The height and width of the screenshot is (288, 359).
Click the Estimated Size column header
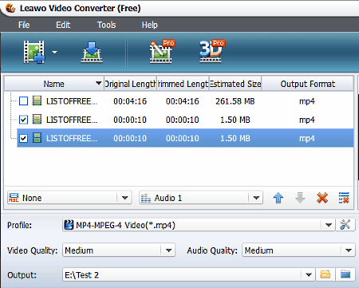coord(235,84)
